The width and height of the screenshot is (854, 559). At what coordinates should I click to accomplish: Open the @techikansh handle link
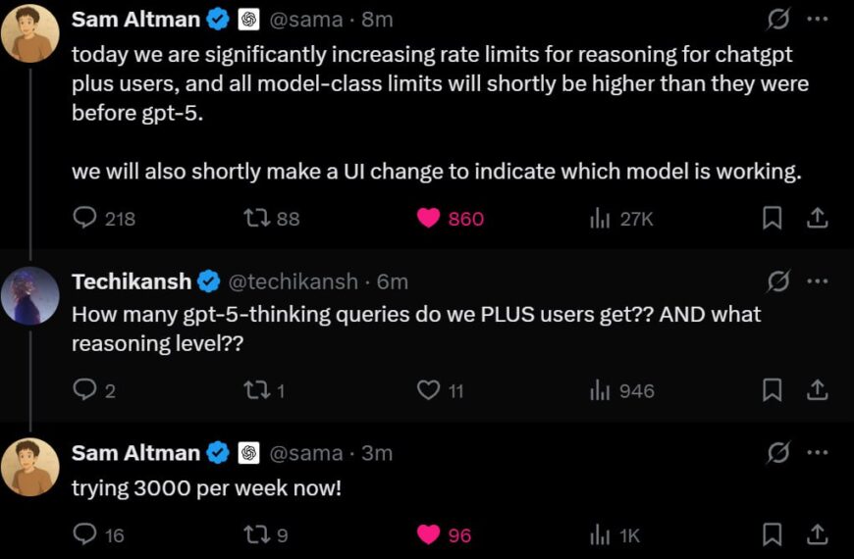point(293,282)
